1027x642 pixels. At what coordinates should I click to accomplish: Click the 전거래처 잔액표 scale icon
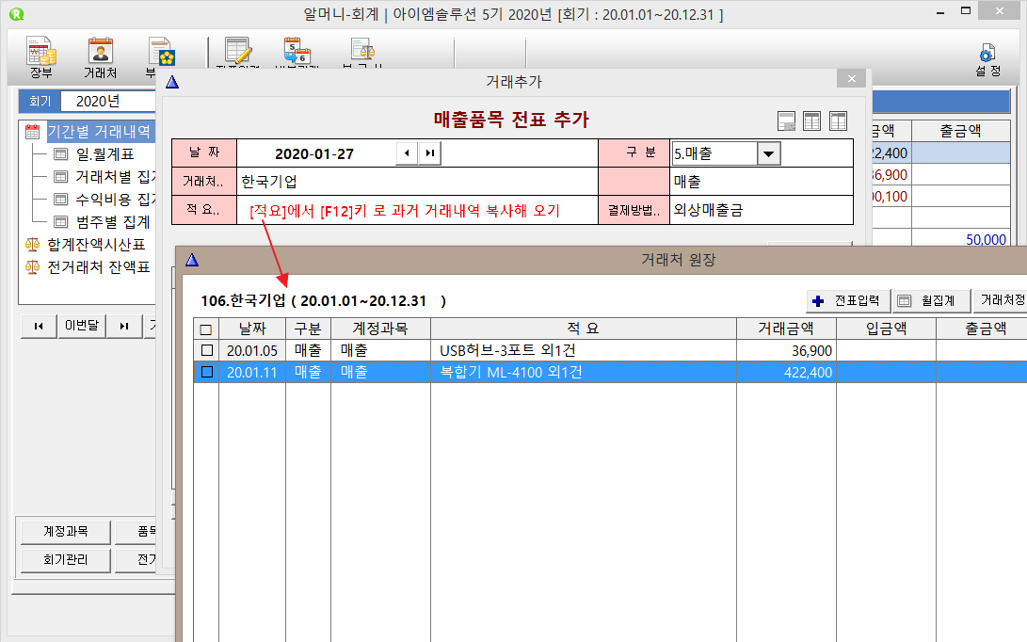point(32,266)
